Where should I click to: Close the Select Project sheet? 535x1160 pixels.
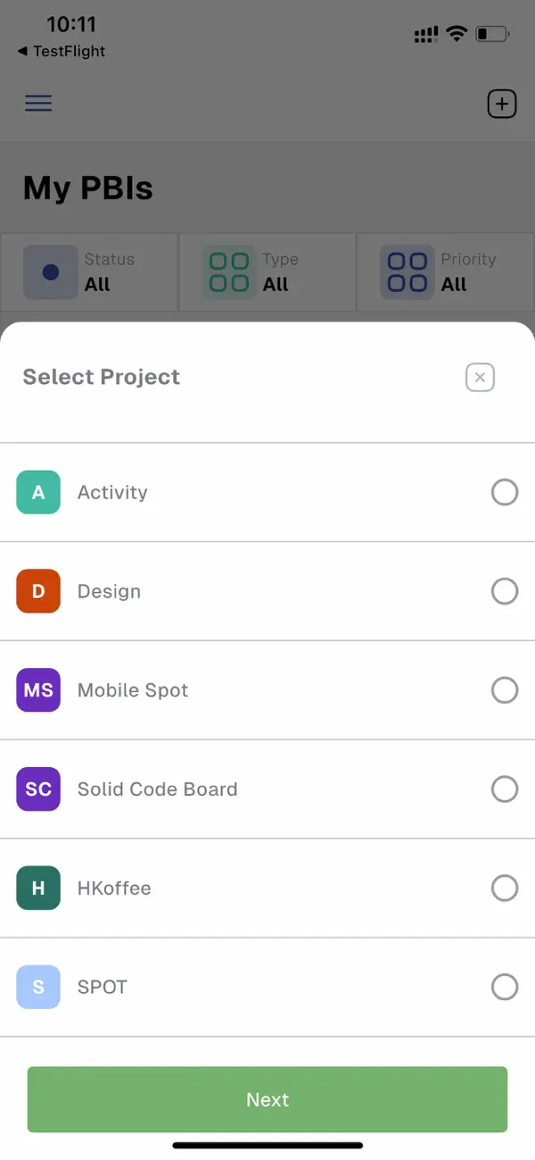(x=480, y=377)
